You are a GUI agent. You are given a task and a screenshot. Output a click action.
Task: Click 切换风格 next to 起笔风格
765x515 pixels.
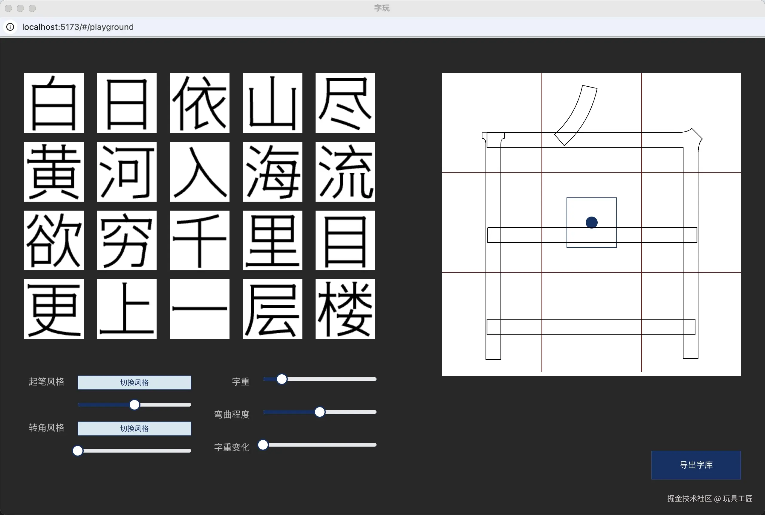click(134, 382)
